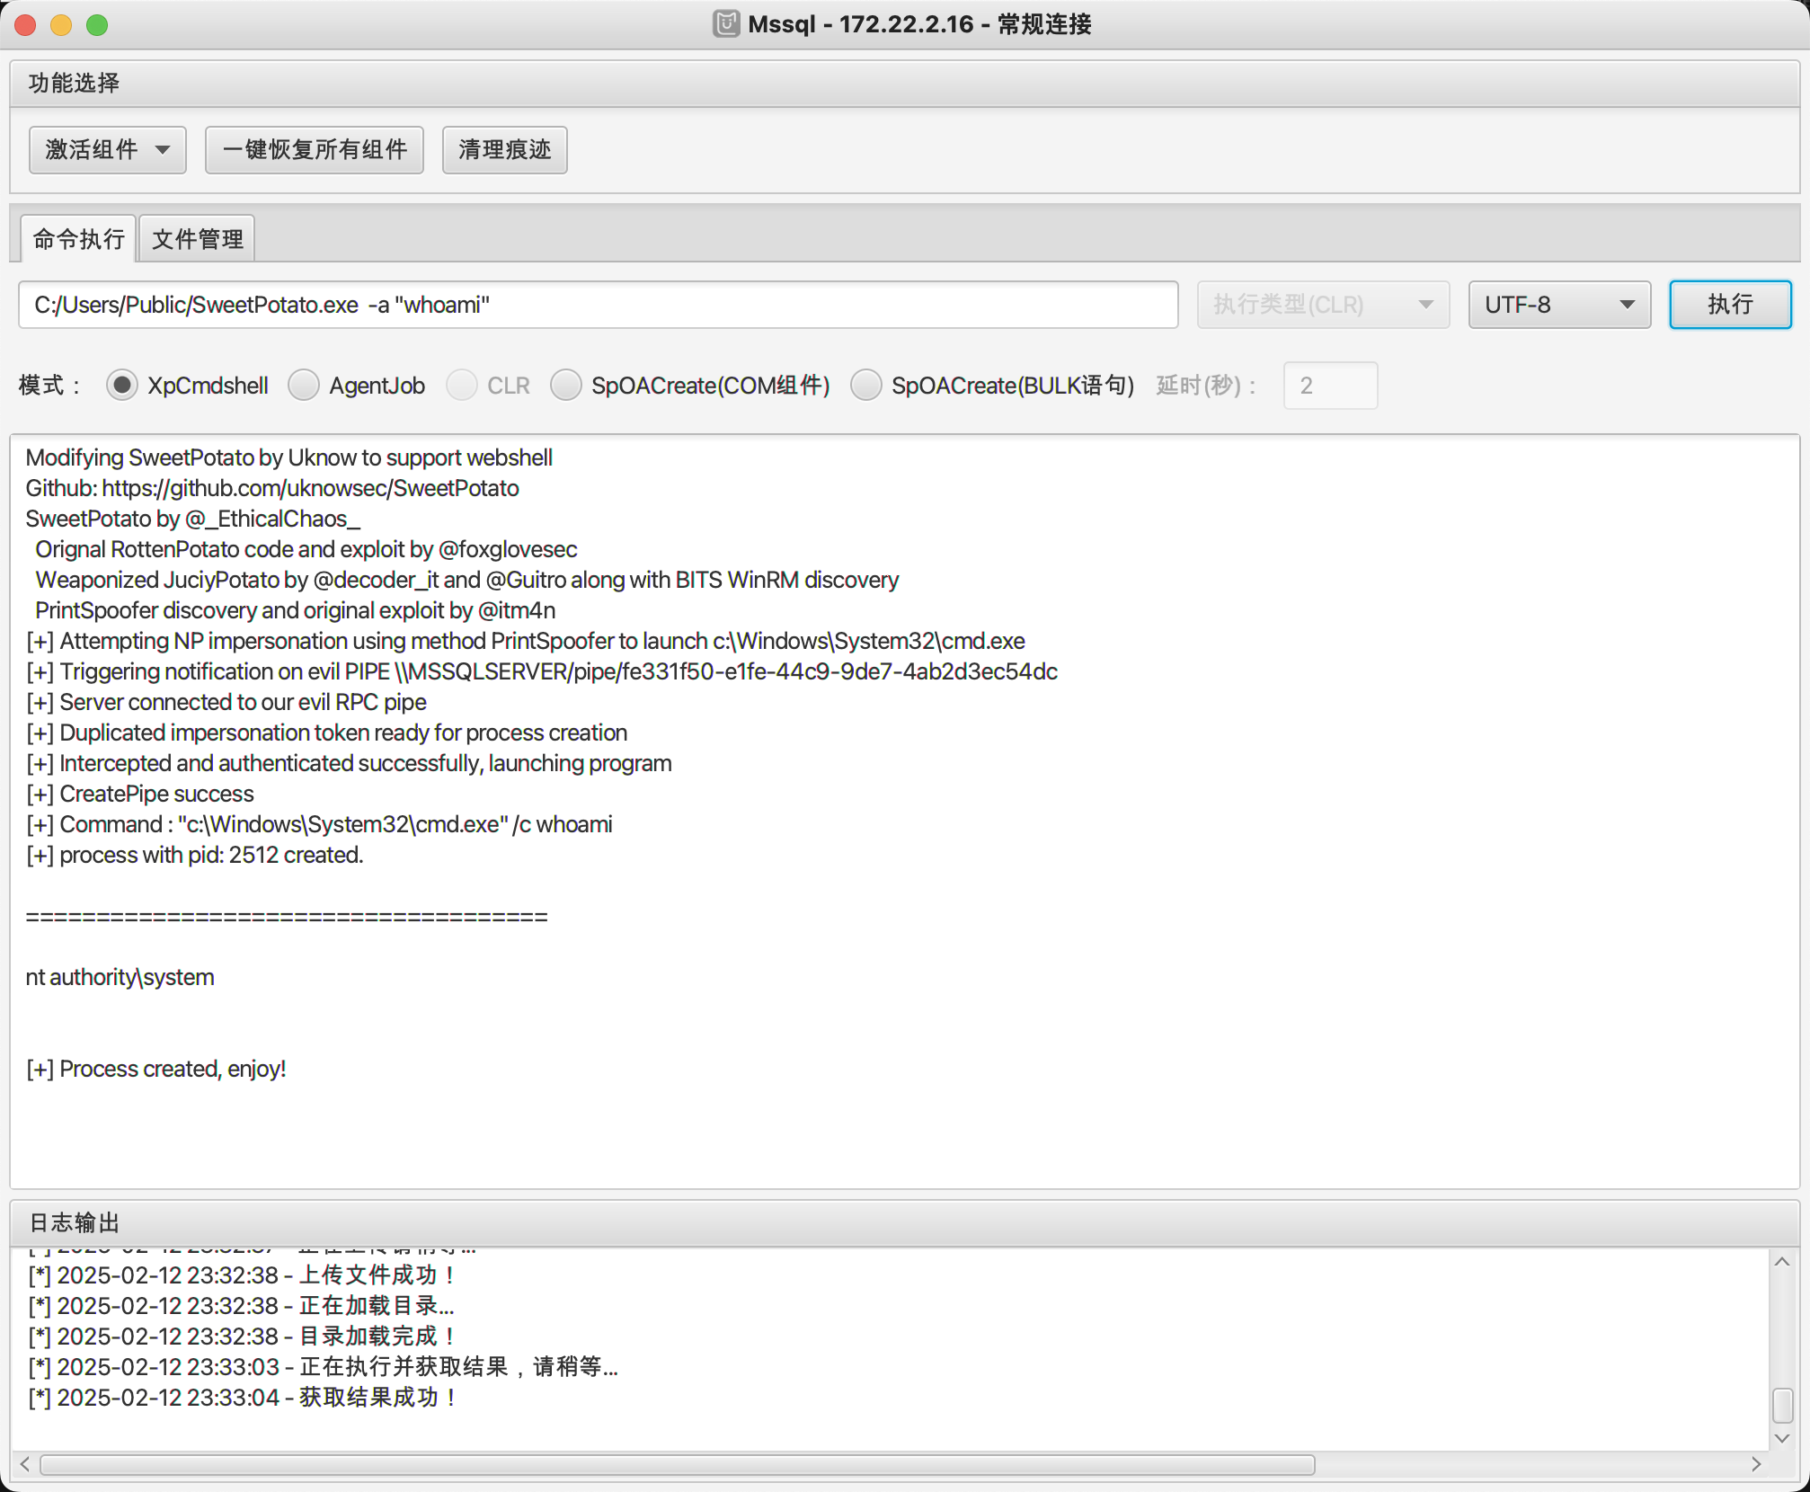Click the 正在加载目录 log entry
The width and height of the screenshot is (1810, 1492).
pos(241,1306)
